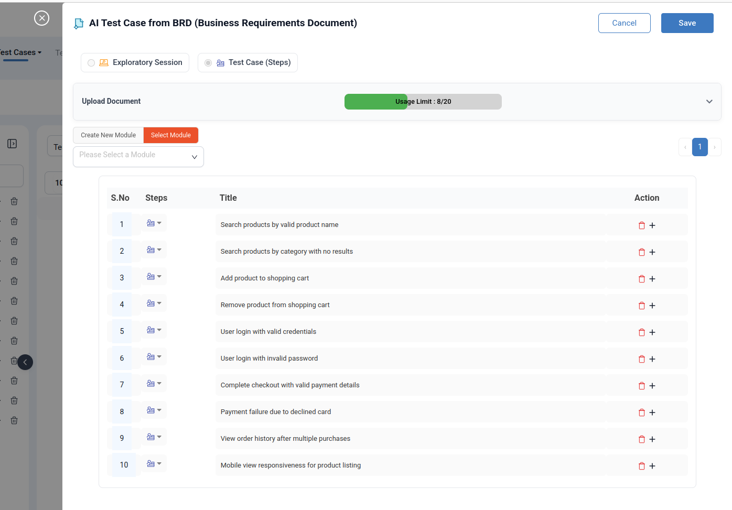Delete the 'Search products by valid product name' row
This screenshot has height=510, width=732.
coord(641,225)
